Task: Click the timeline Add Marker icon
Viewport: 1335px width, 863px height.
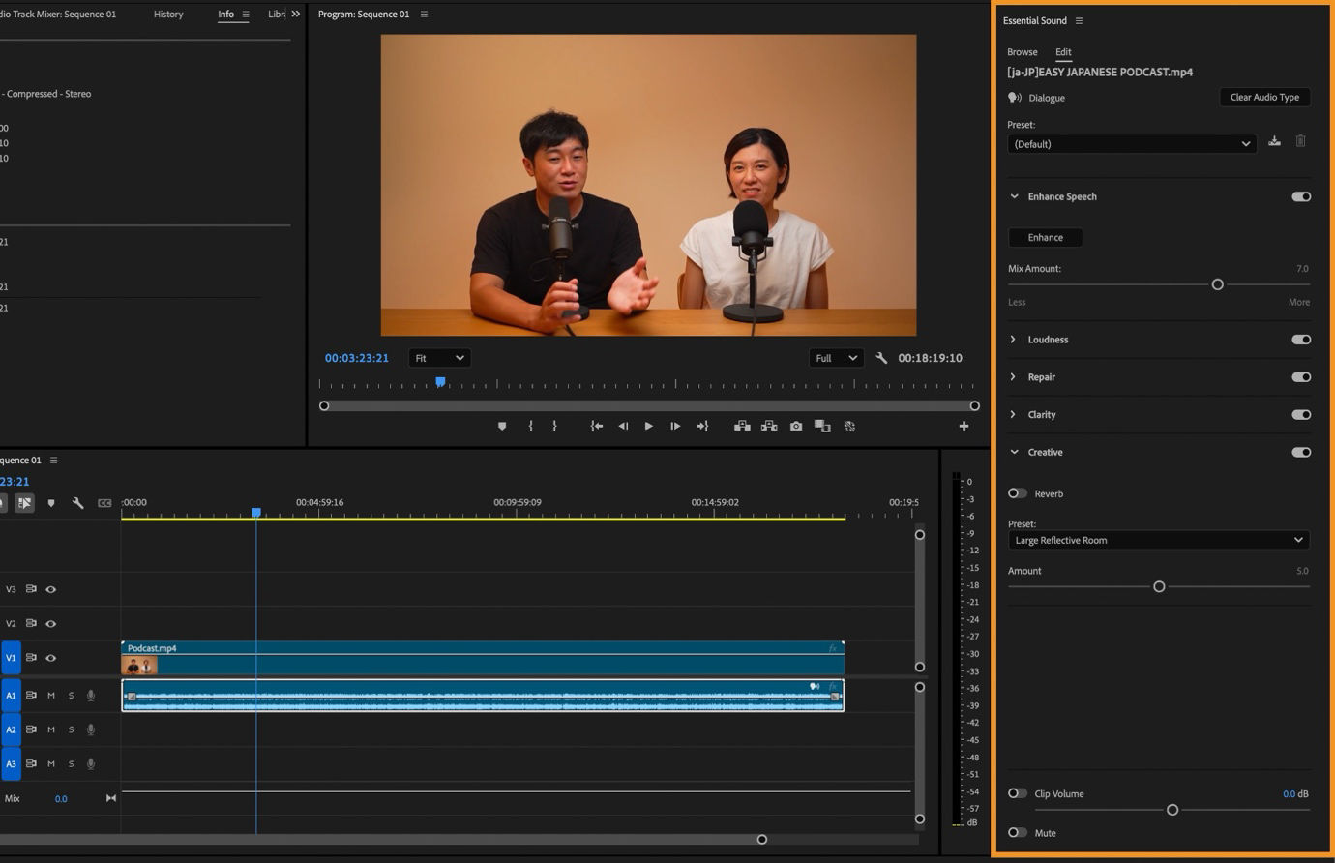Action: click(x=51, y=502)
